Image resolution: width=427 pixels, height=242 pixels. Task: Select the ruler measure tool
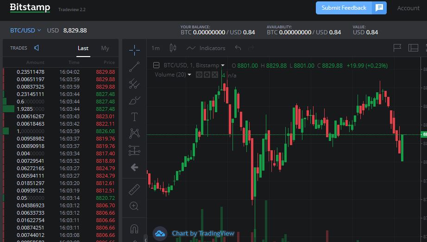click(134, 190)
